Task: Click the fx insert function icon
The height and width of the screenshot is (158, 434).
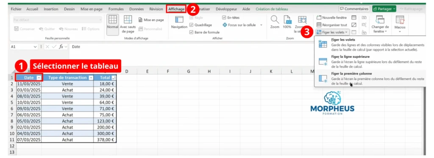Action: [x=61, y=47]
